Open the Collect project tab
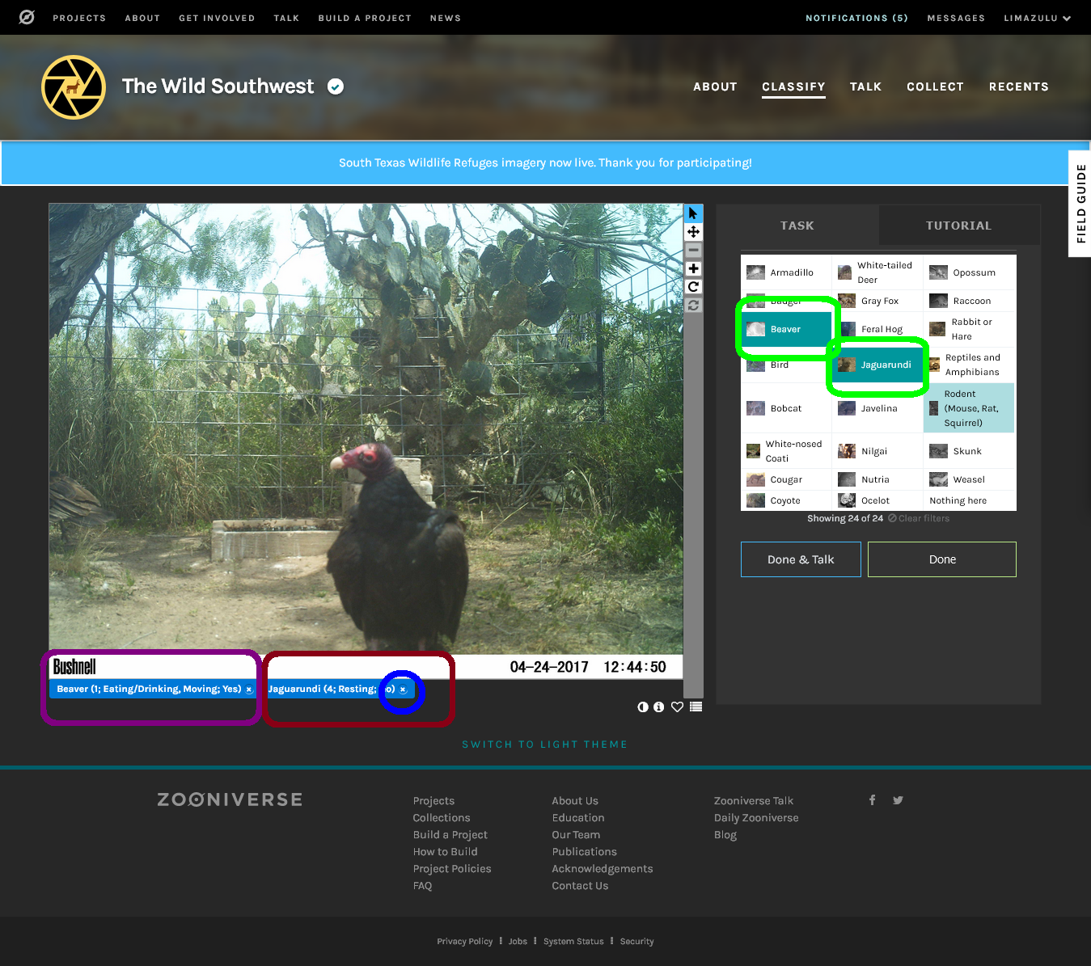Screen dimensions: 1091x966 click(935, 86)
